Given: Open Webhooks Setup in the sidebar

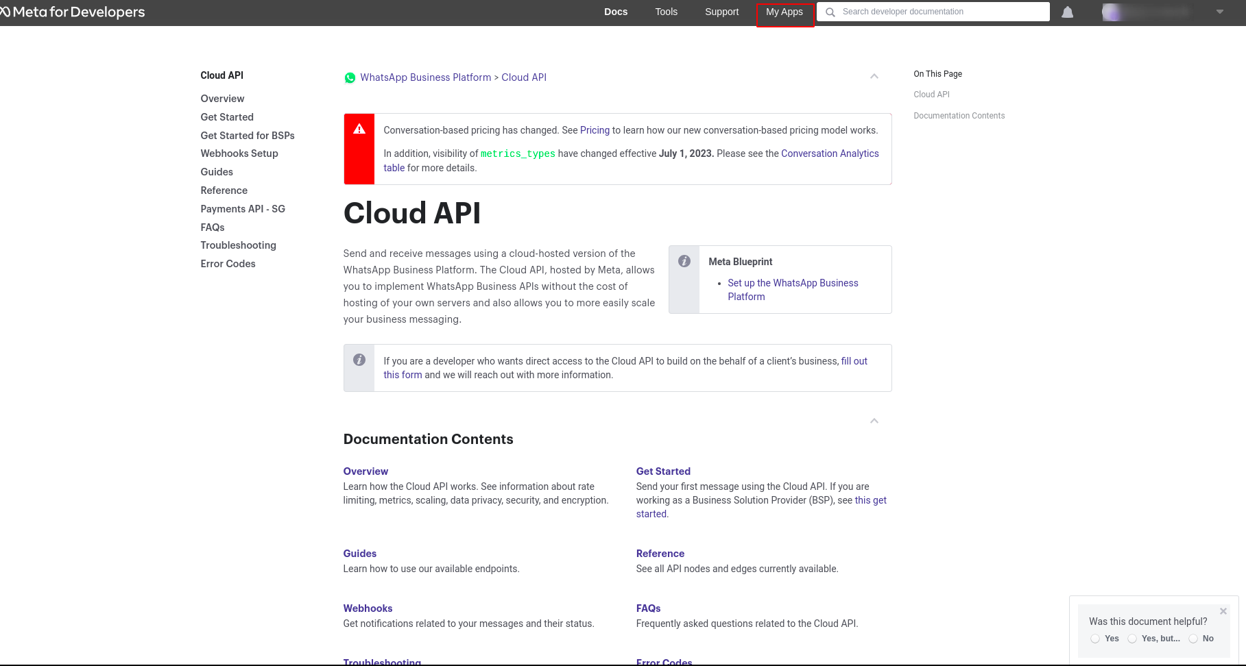Looking at the screenshot, I should tap(239, 153).
